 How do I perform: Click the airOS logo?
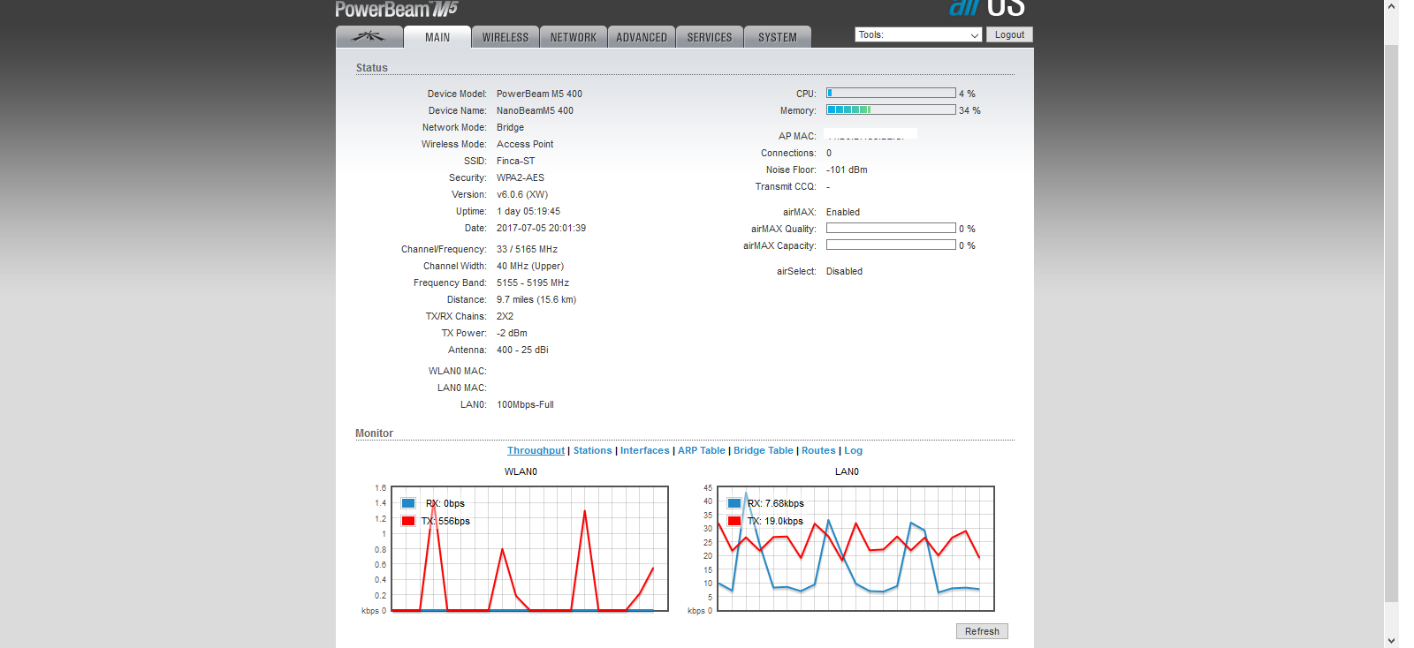pyautogui.click(x=986, y=8)
